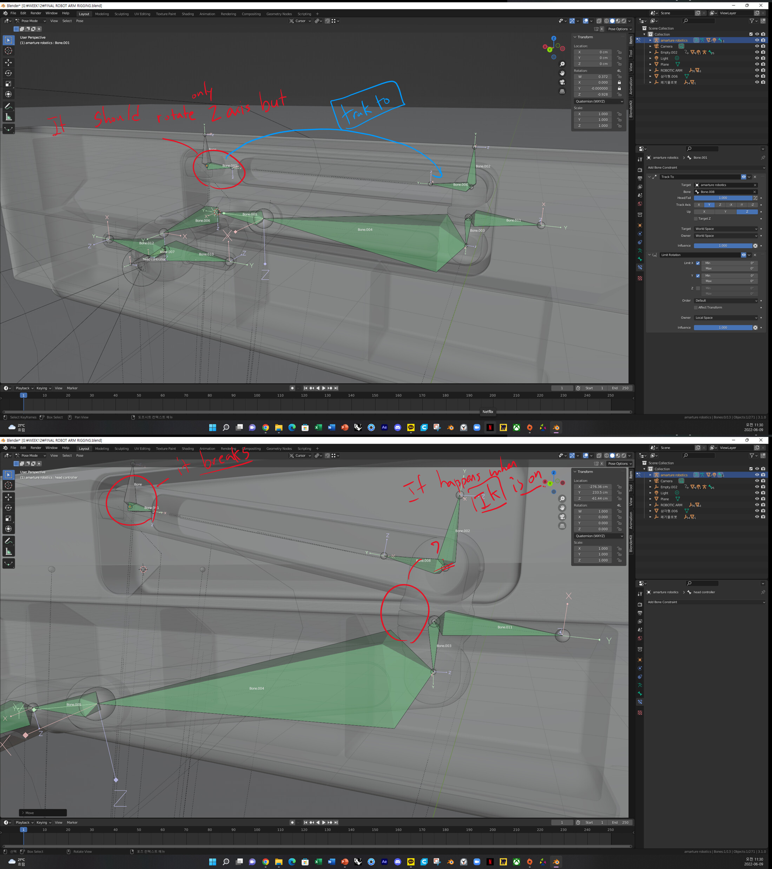This screenshot has height=869, width=772.
Task: Open Bone properties tab in Bone.001 window
Action: coord(640,259)
